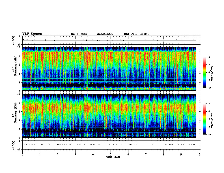Screen dimensions: 224x173
Task: Click the "5" tick label on the time axis
Action: pos(111,154)
